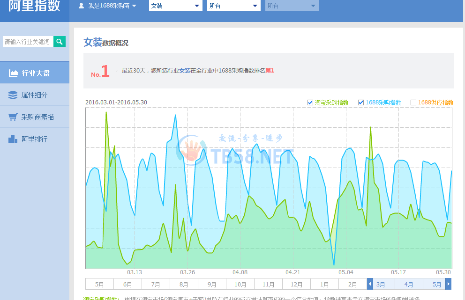Screen dimensions: 465x300
Task: Uncheck the 1688采购指数 checkbox
Action: [361, 102]
